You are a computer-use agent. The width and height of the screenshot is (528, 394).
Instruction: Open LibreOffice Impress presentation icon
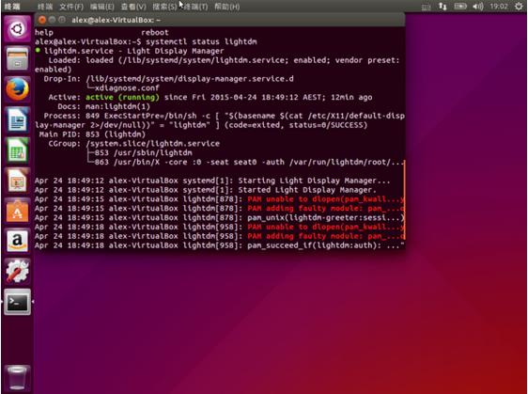click(x=17, y=181)
